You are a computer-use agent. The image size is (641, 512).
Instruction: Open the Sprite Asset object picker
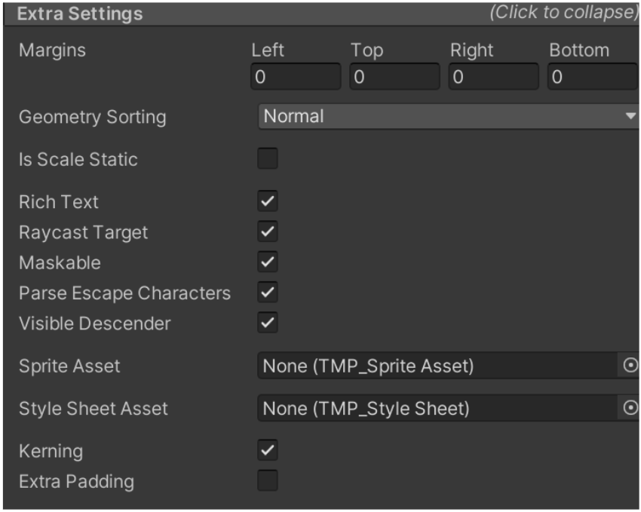[631, 366]
